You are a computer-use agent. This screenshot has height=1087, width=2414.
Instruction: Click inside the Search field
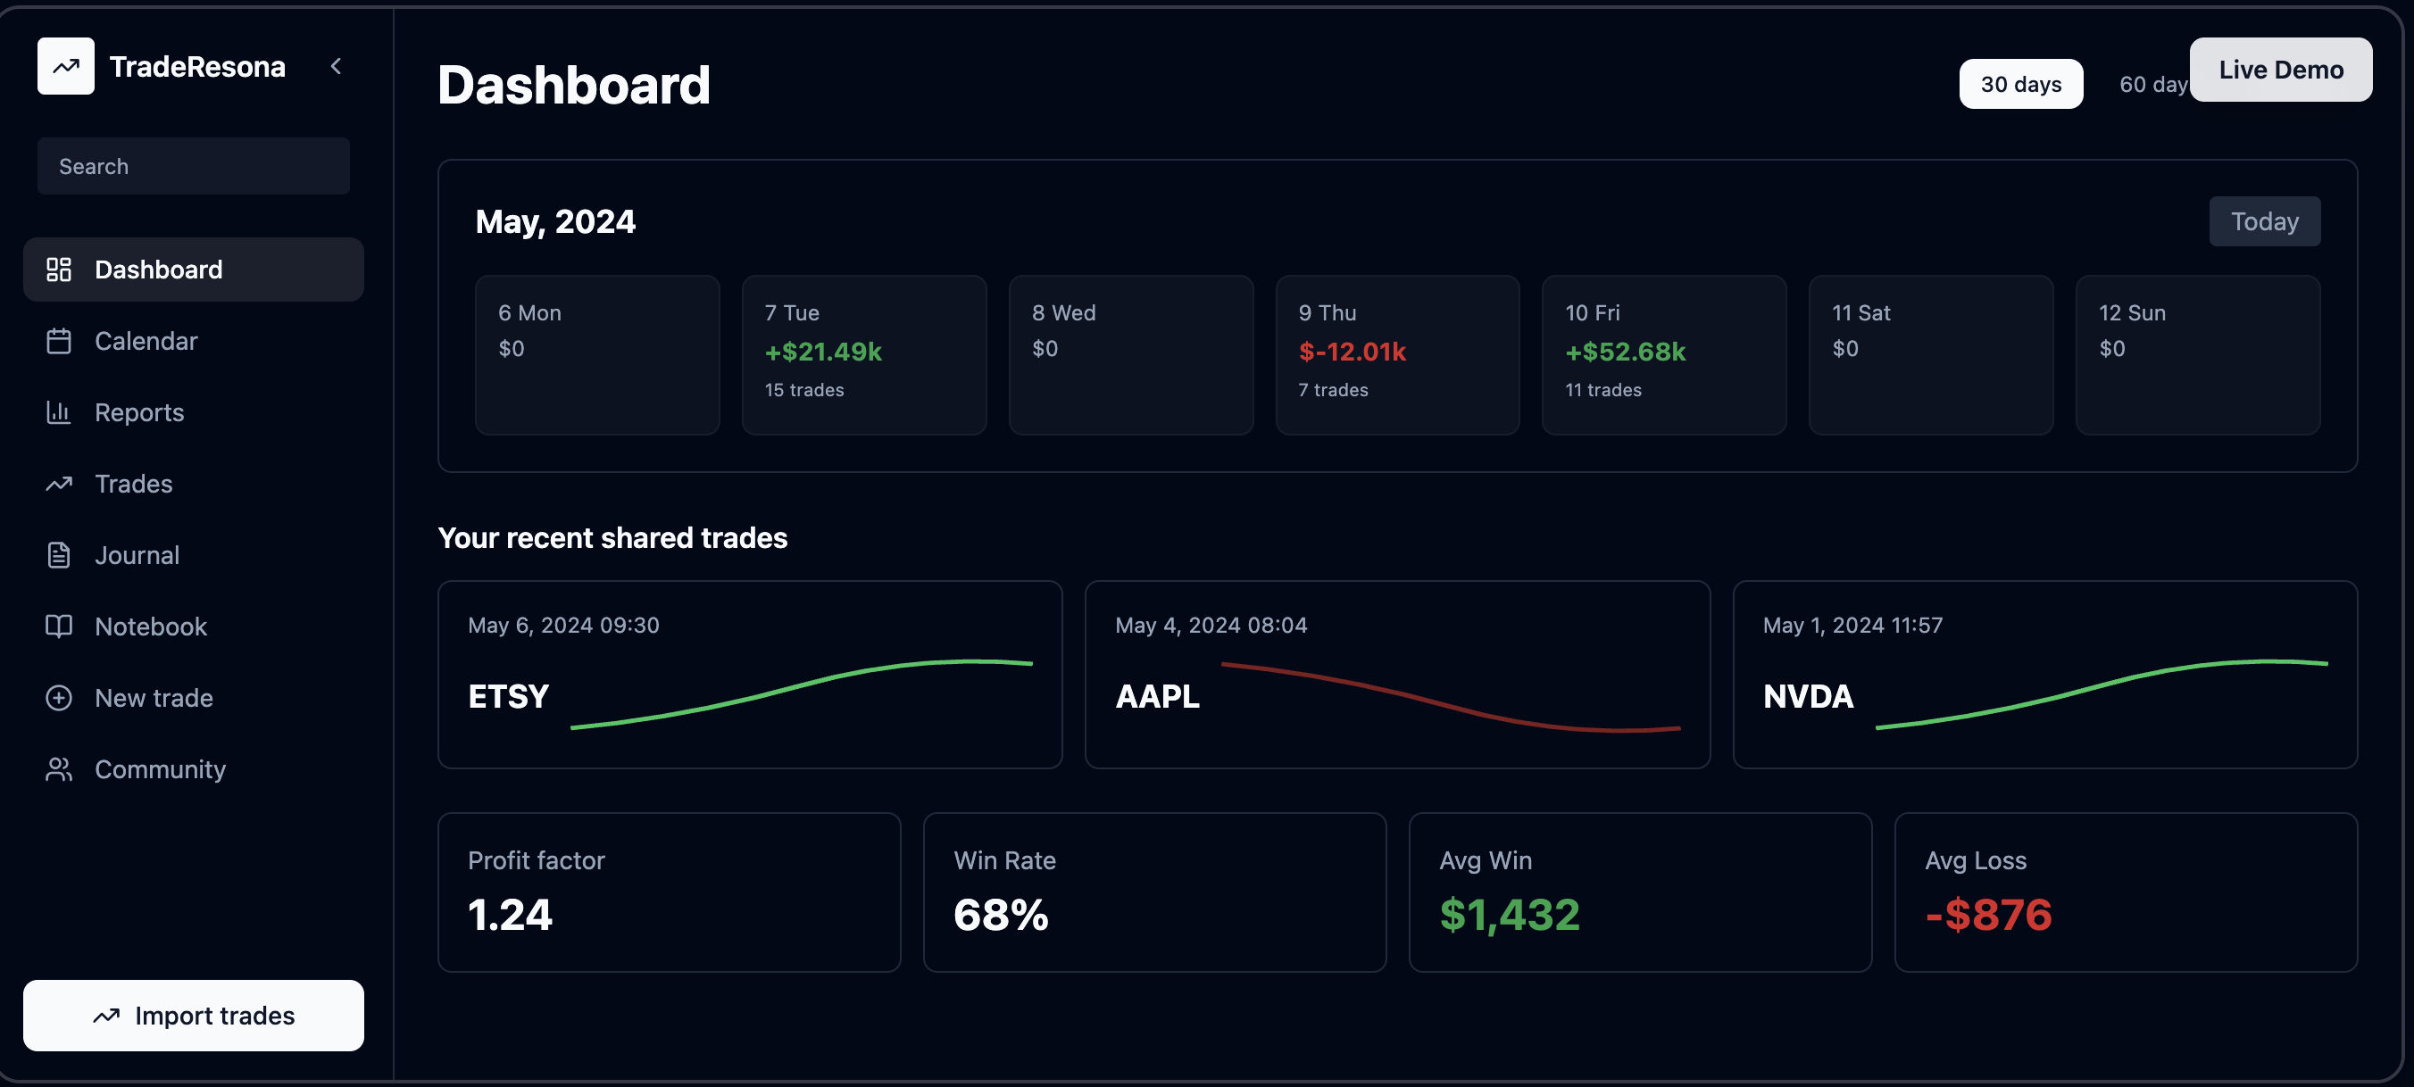pyautogui.click(x=193, y=166)
